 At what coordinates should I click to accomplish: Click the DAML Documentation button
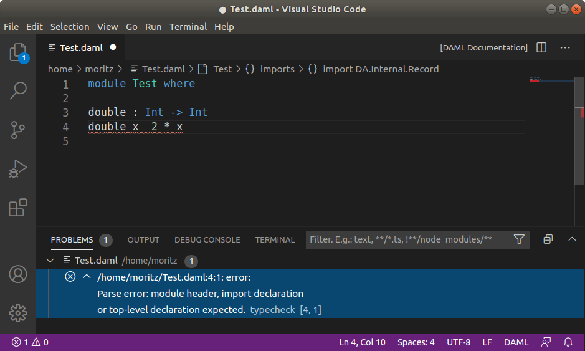[x=483, y=48]
